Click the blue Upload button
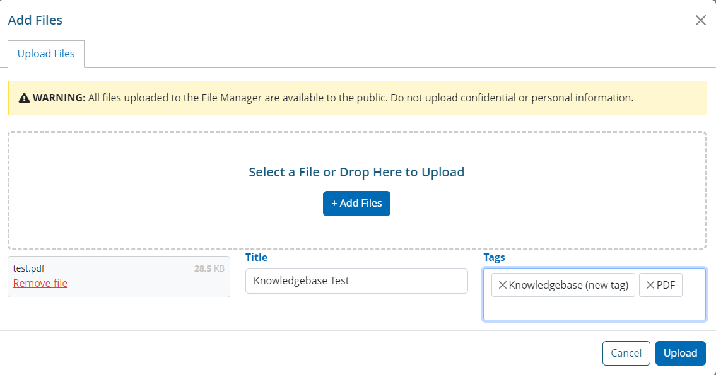Screen dimensions: 716x375 (680, 353)
